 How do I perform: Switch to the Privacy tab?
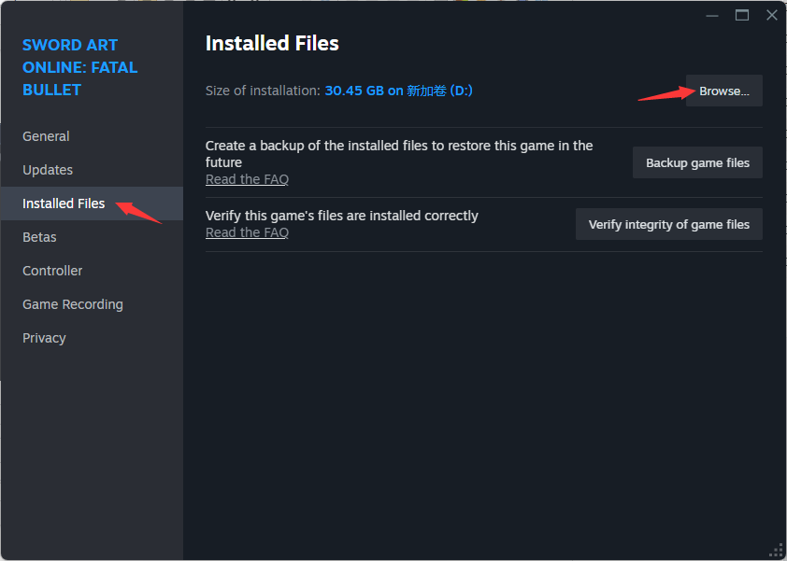click(x=92, y=338)
